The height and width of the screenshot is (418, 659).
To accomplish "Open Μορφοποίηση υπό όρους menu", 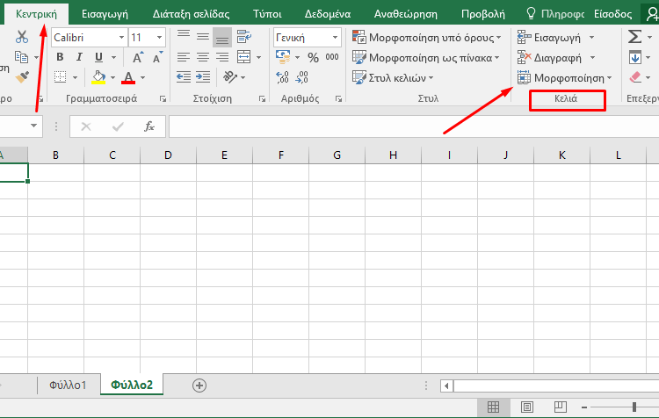I will pyautogui.click(x=426, y=38).
